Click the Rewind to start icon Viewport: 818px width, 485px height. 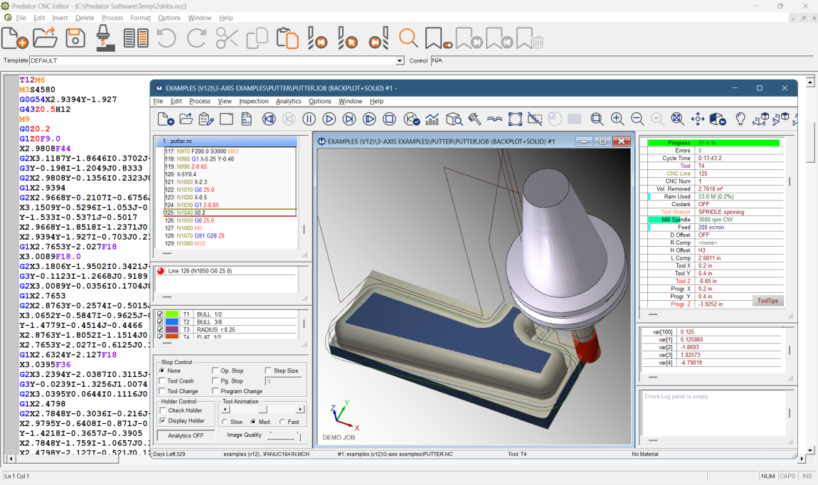pyautogui.click(x=269, y=119)
